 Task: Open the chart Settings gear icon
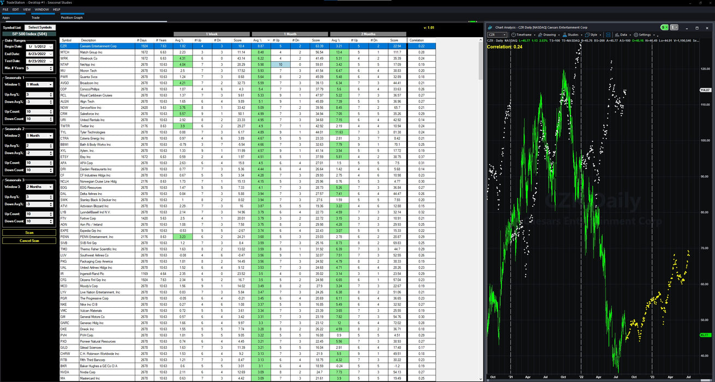[x=636, y=34]
